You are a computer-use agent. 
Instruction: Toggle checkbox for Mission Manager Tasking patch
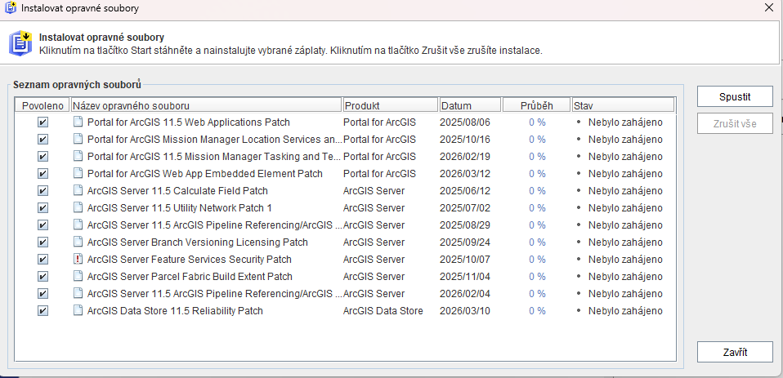[x=43, y=157]
